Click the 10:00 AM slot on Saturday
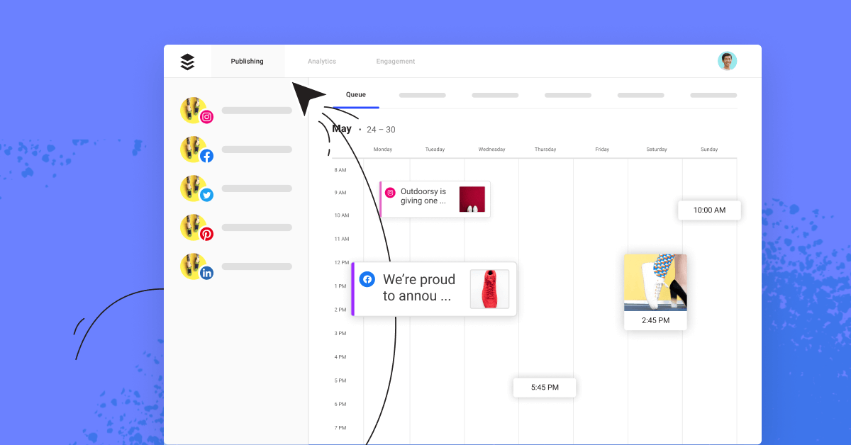 [709, 210]
